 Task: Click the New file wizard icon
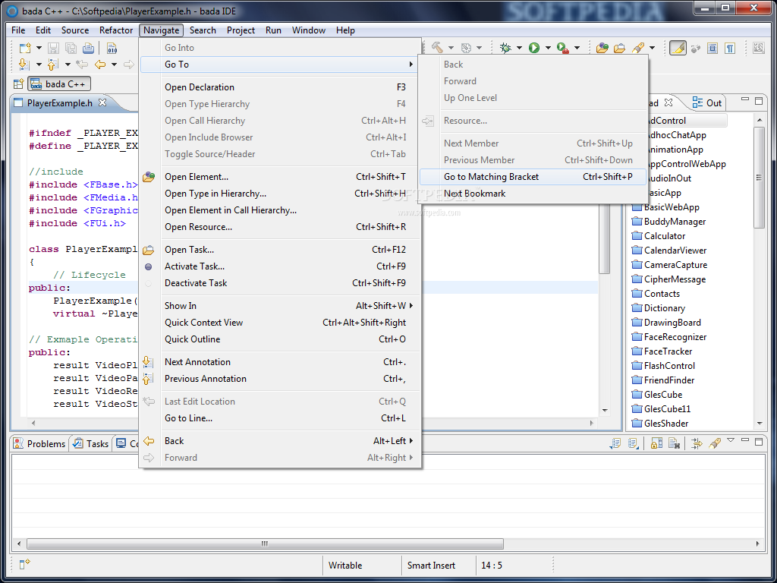[x=24, y=48]
